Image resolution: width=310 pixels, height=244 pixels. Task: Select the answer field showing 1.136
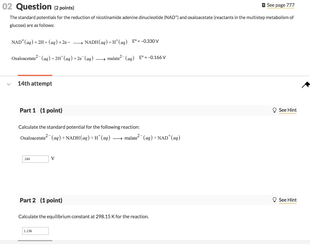(35, 231)
